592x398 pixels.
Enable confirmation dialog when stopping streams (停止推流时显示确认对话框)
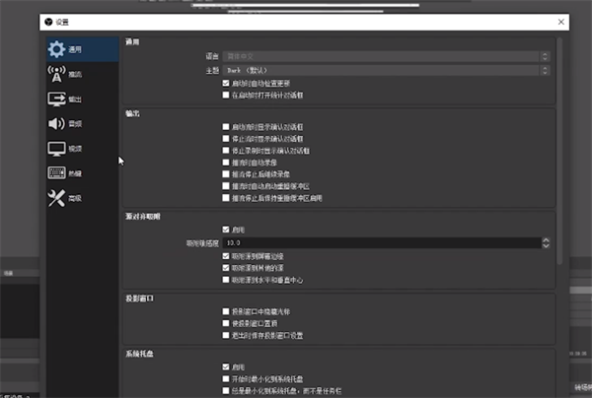click(226, 139)
